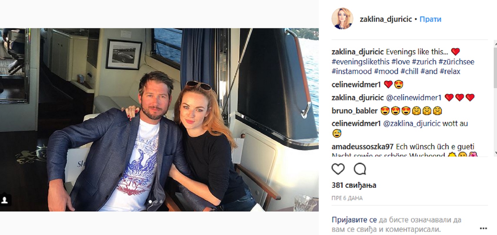Click the main post photo
The image size is (497, 235).
(159, 120)
